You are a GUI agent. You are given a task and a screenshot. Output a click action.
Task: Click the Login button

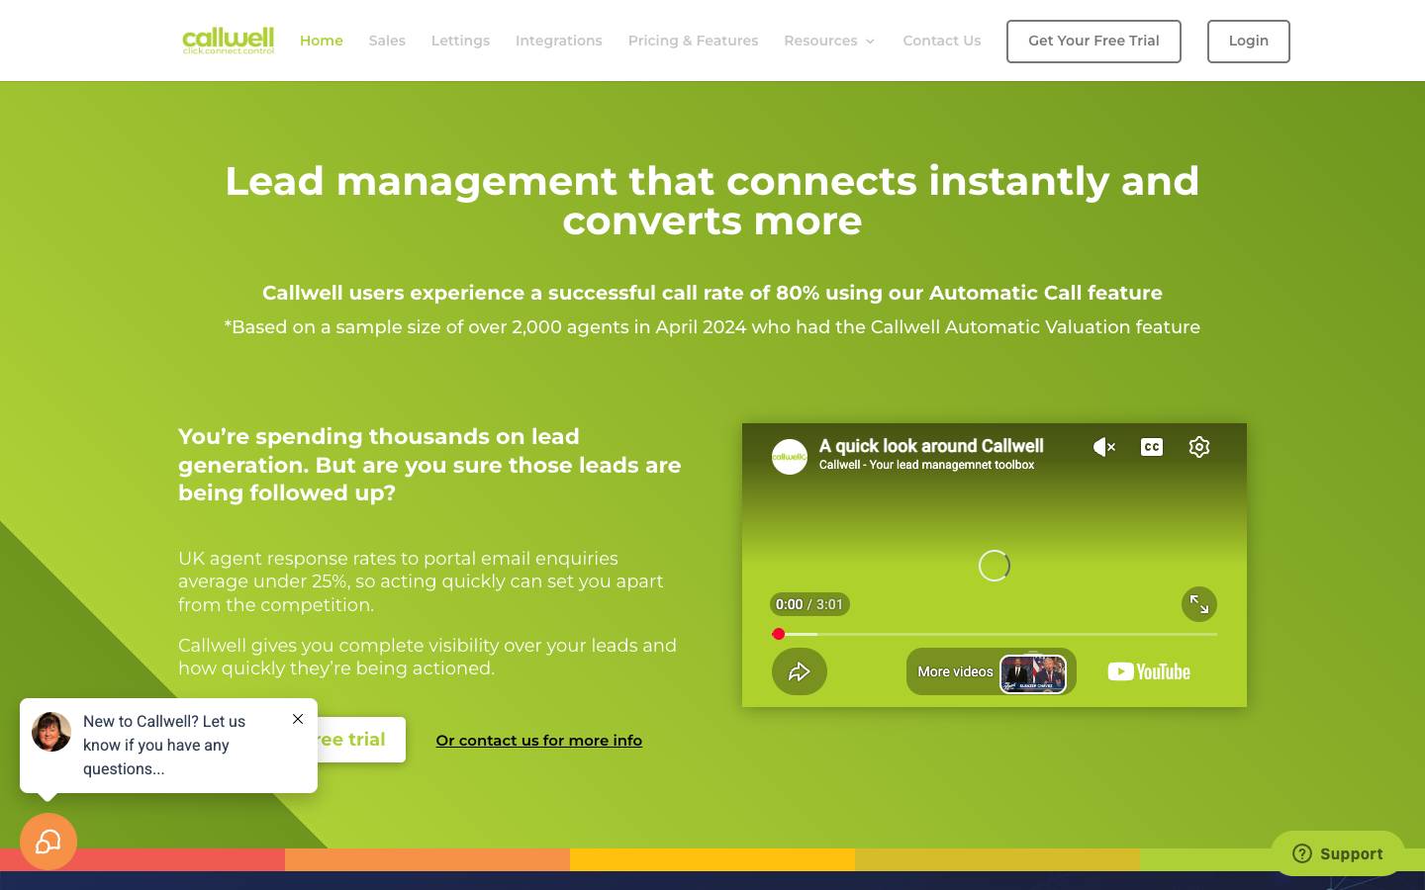pyautogui.click(x=1249, y=42)
